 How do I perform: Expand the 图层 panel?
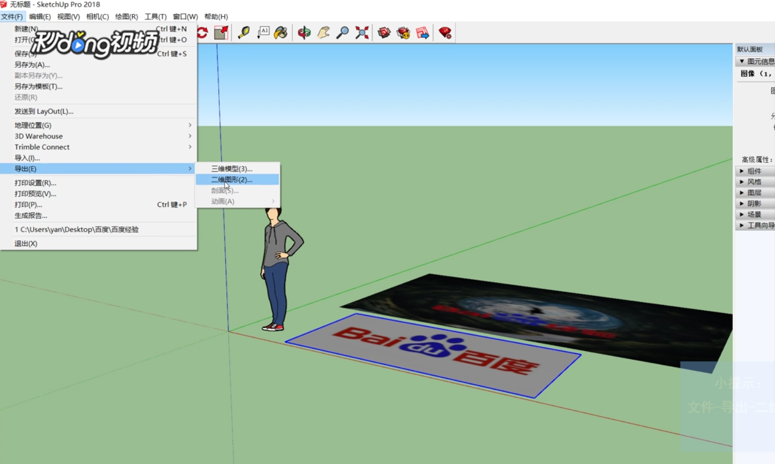point(755,192)
